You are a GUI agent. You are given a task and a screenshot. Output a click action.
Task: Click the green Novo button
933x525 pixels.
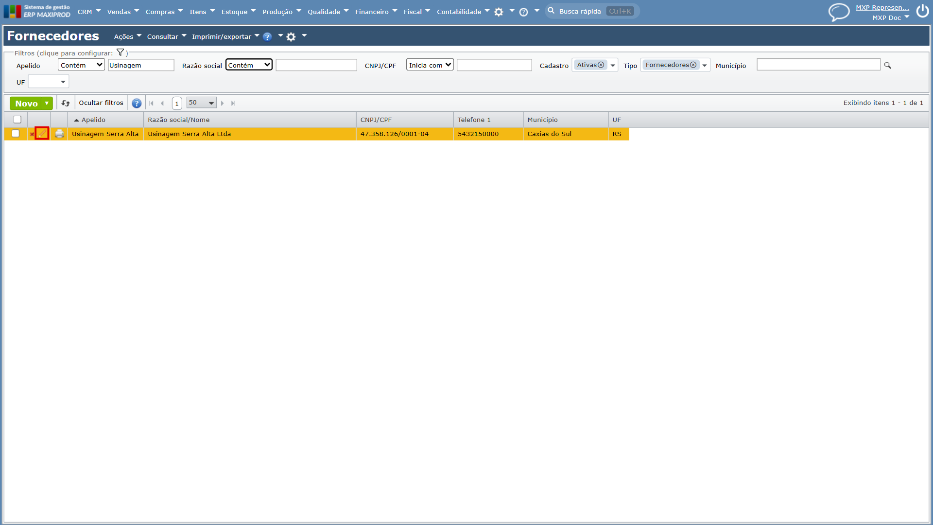[x=26, y=103]
